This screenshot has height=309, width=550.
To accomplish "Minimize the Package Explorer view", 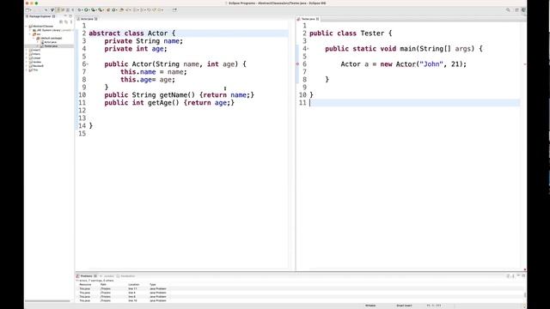I will (x=65, y=15).
